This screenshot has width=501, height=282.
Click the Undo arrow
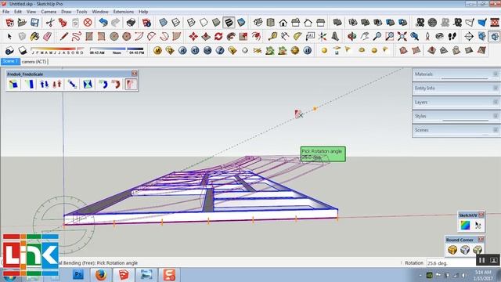(103, 23)
